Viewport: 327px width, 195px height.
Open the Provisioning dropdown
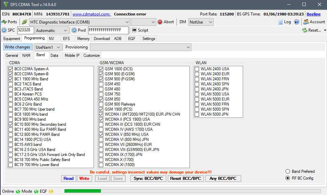click(x=141, y=47)
